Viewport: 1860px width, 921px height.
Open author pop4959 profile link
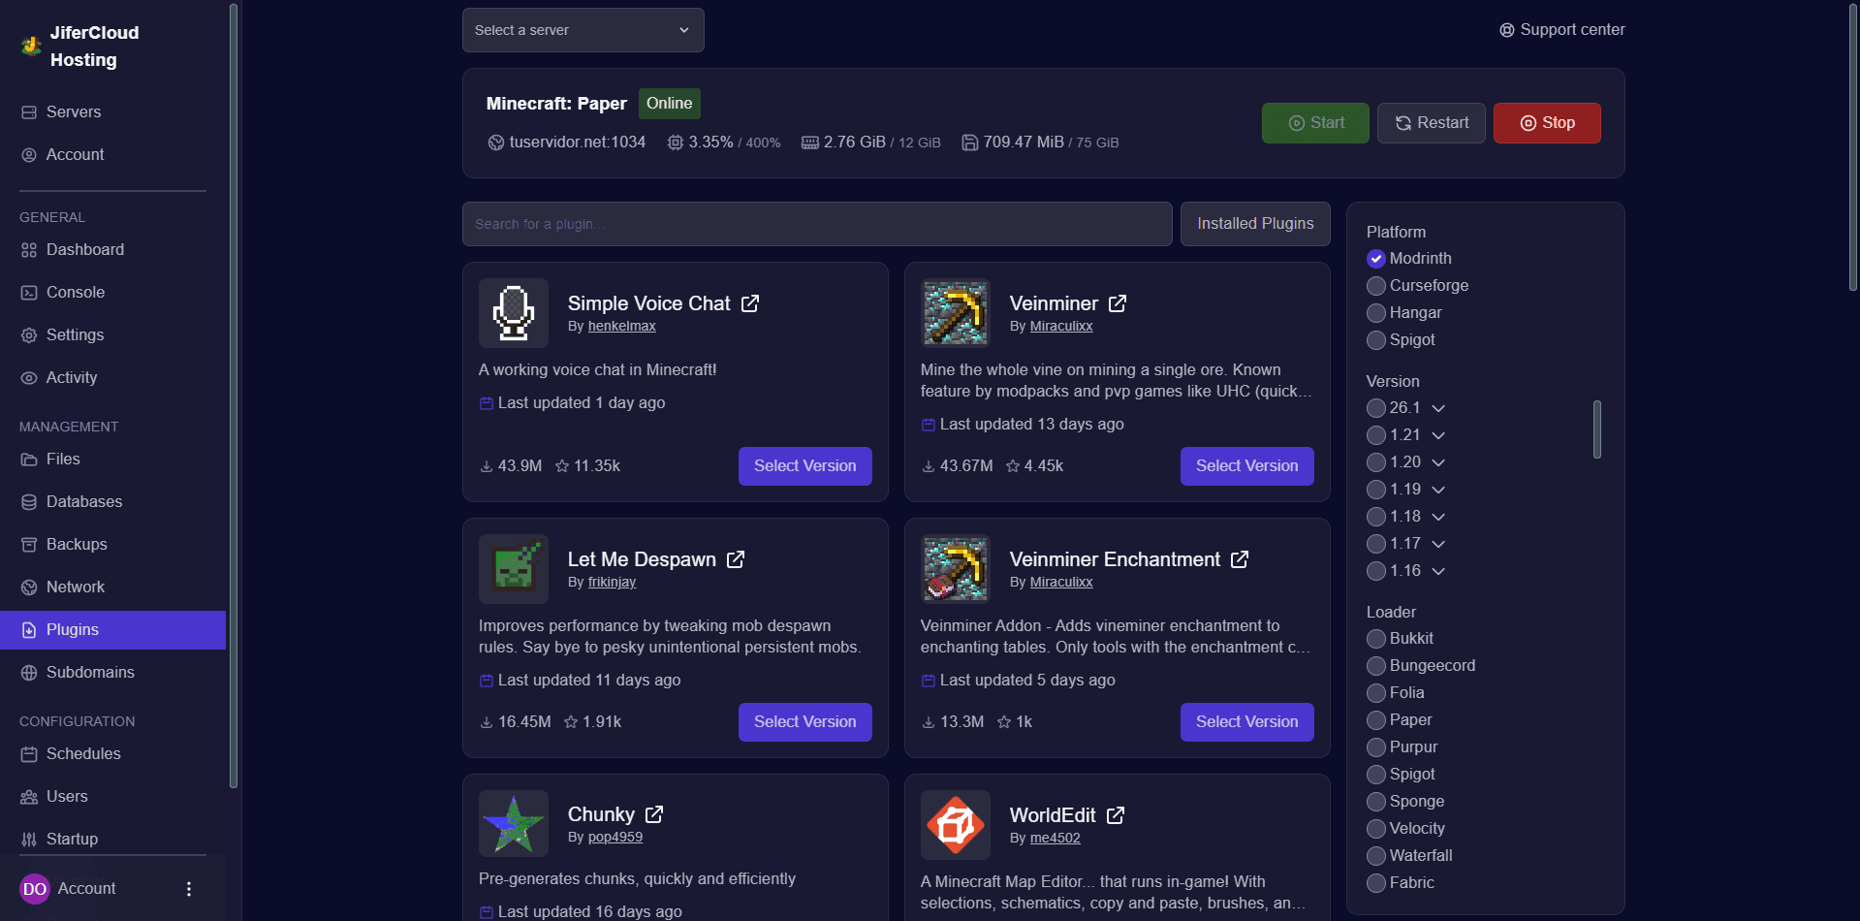tap(615, 838)
